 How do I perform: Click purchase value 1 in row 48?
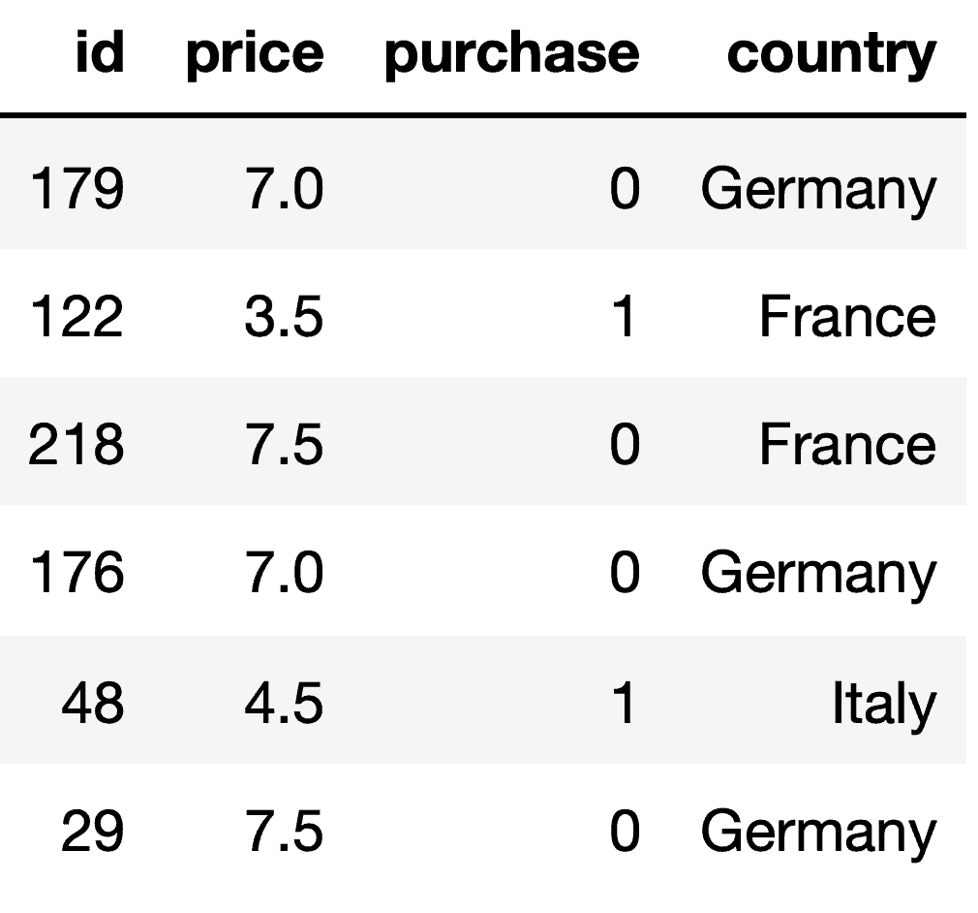(x=624, y=703)
